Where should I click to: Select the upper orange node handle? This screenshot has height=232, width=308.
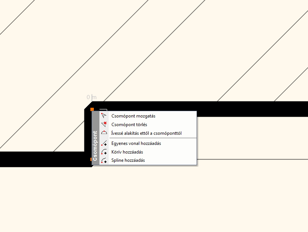(92, 109)
